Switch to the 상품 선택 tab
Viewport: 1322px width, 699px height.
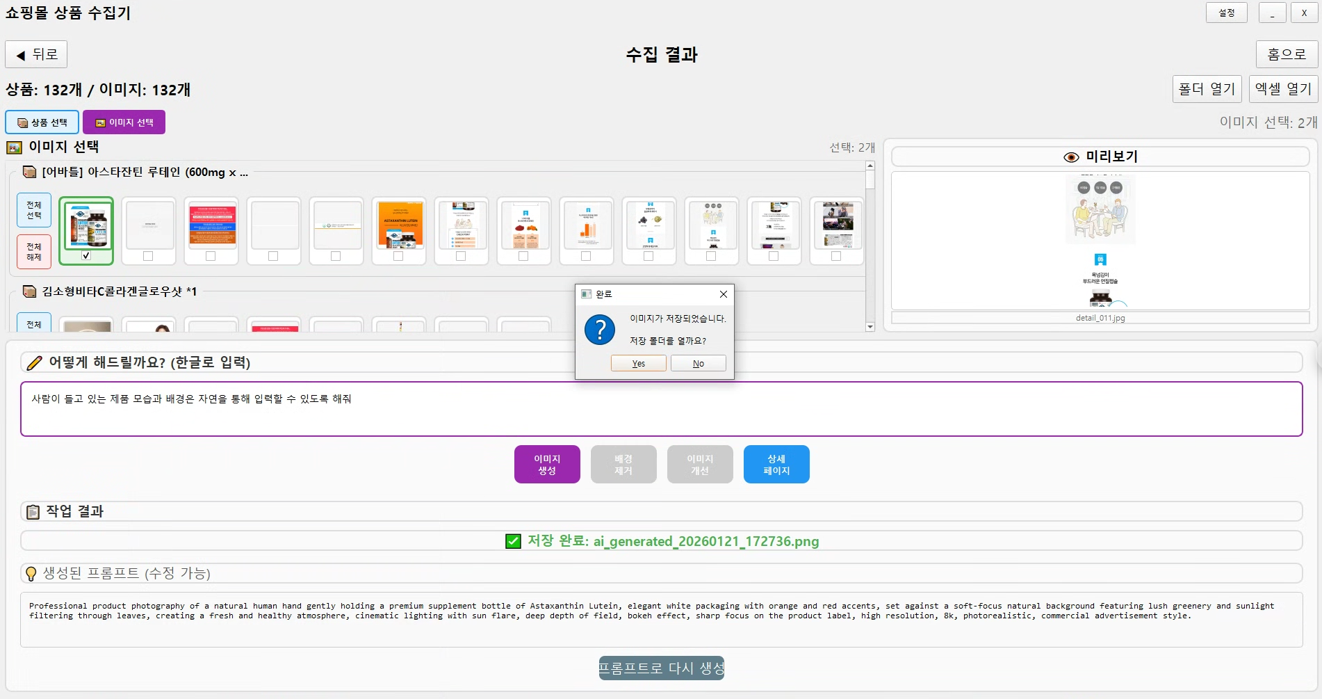point(42,122)
